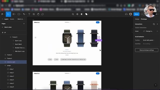Screen dimensions: 160x90
Task: Click the half-circle mask icon in toolbar
Action: [x=82, y=14]
